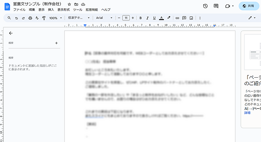Open the ファイル menu
This screenshot has width=261, height=142.
click(x=19, y=10)
